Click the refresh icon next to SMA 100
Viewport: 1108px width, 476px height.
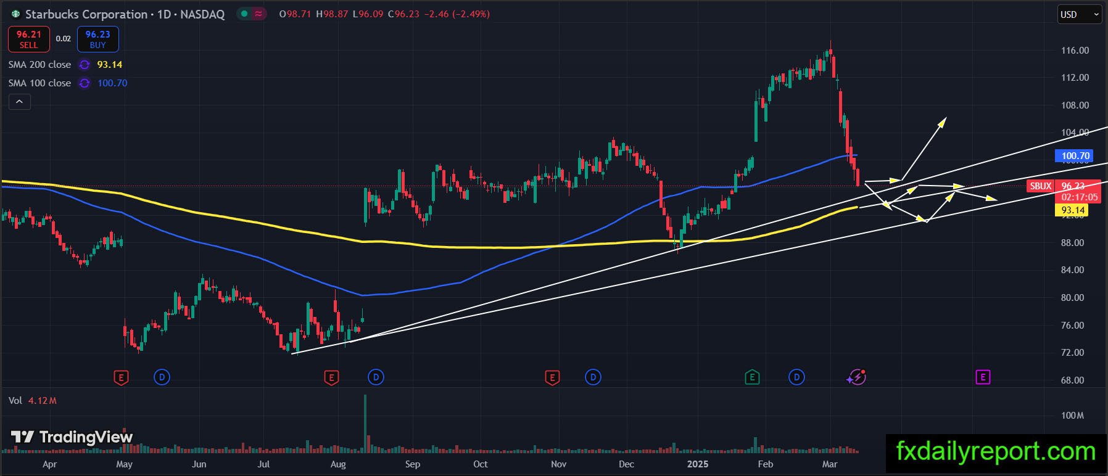[85, 83]
